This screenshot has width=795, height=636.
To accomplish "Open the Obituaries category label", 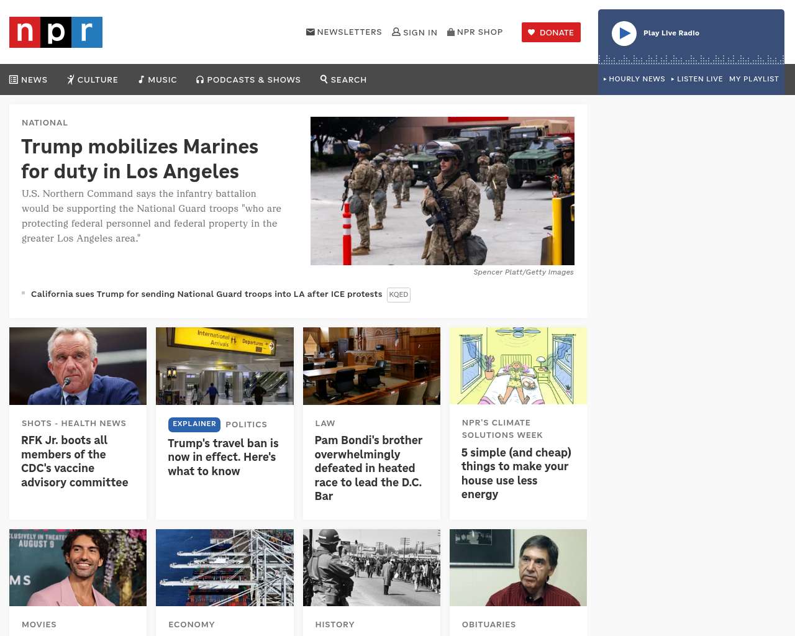I will point(489,624).
